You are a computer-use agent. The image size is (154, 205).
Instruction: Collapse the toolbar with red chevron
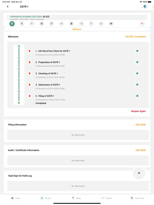(142, 23)
